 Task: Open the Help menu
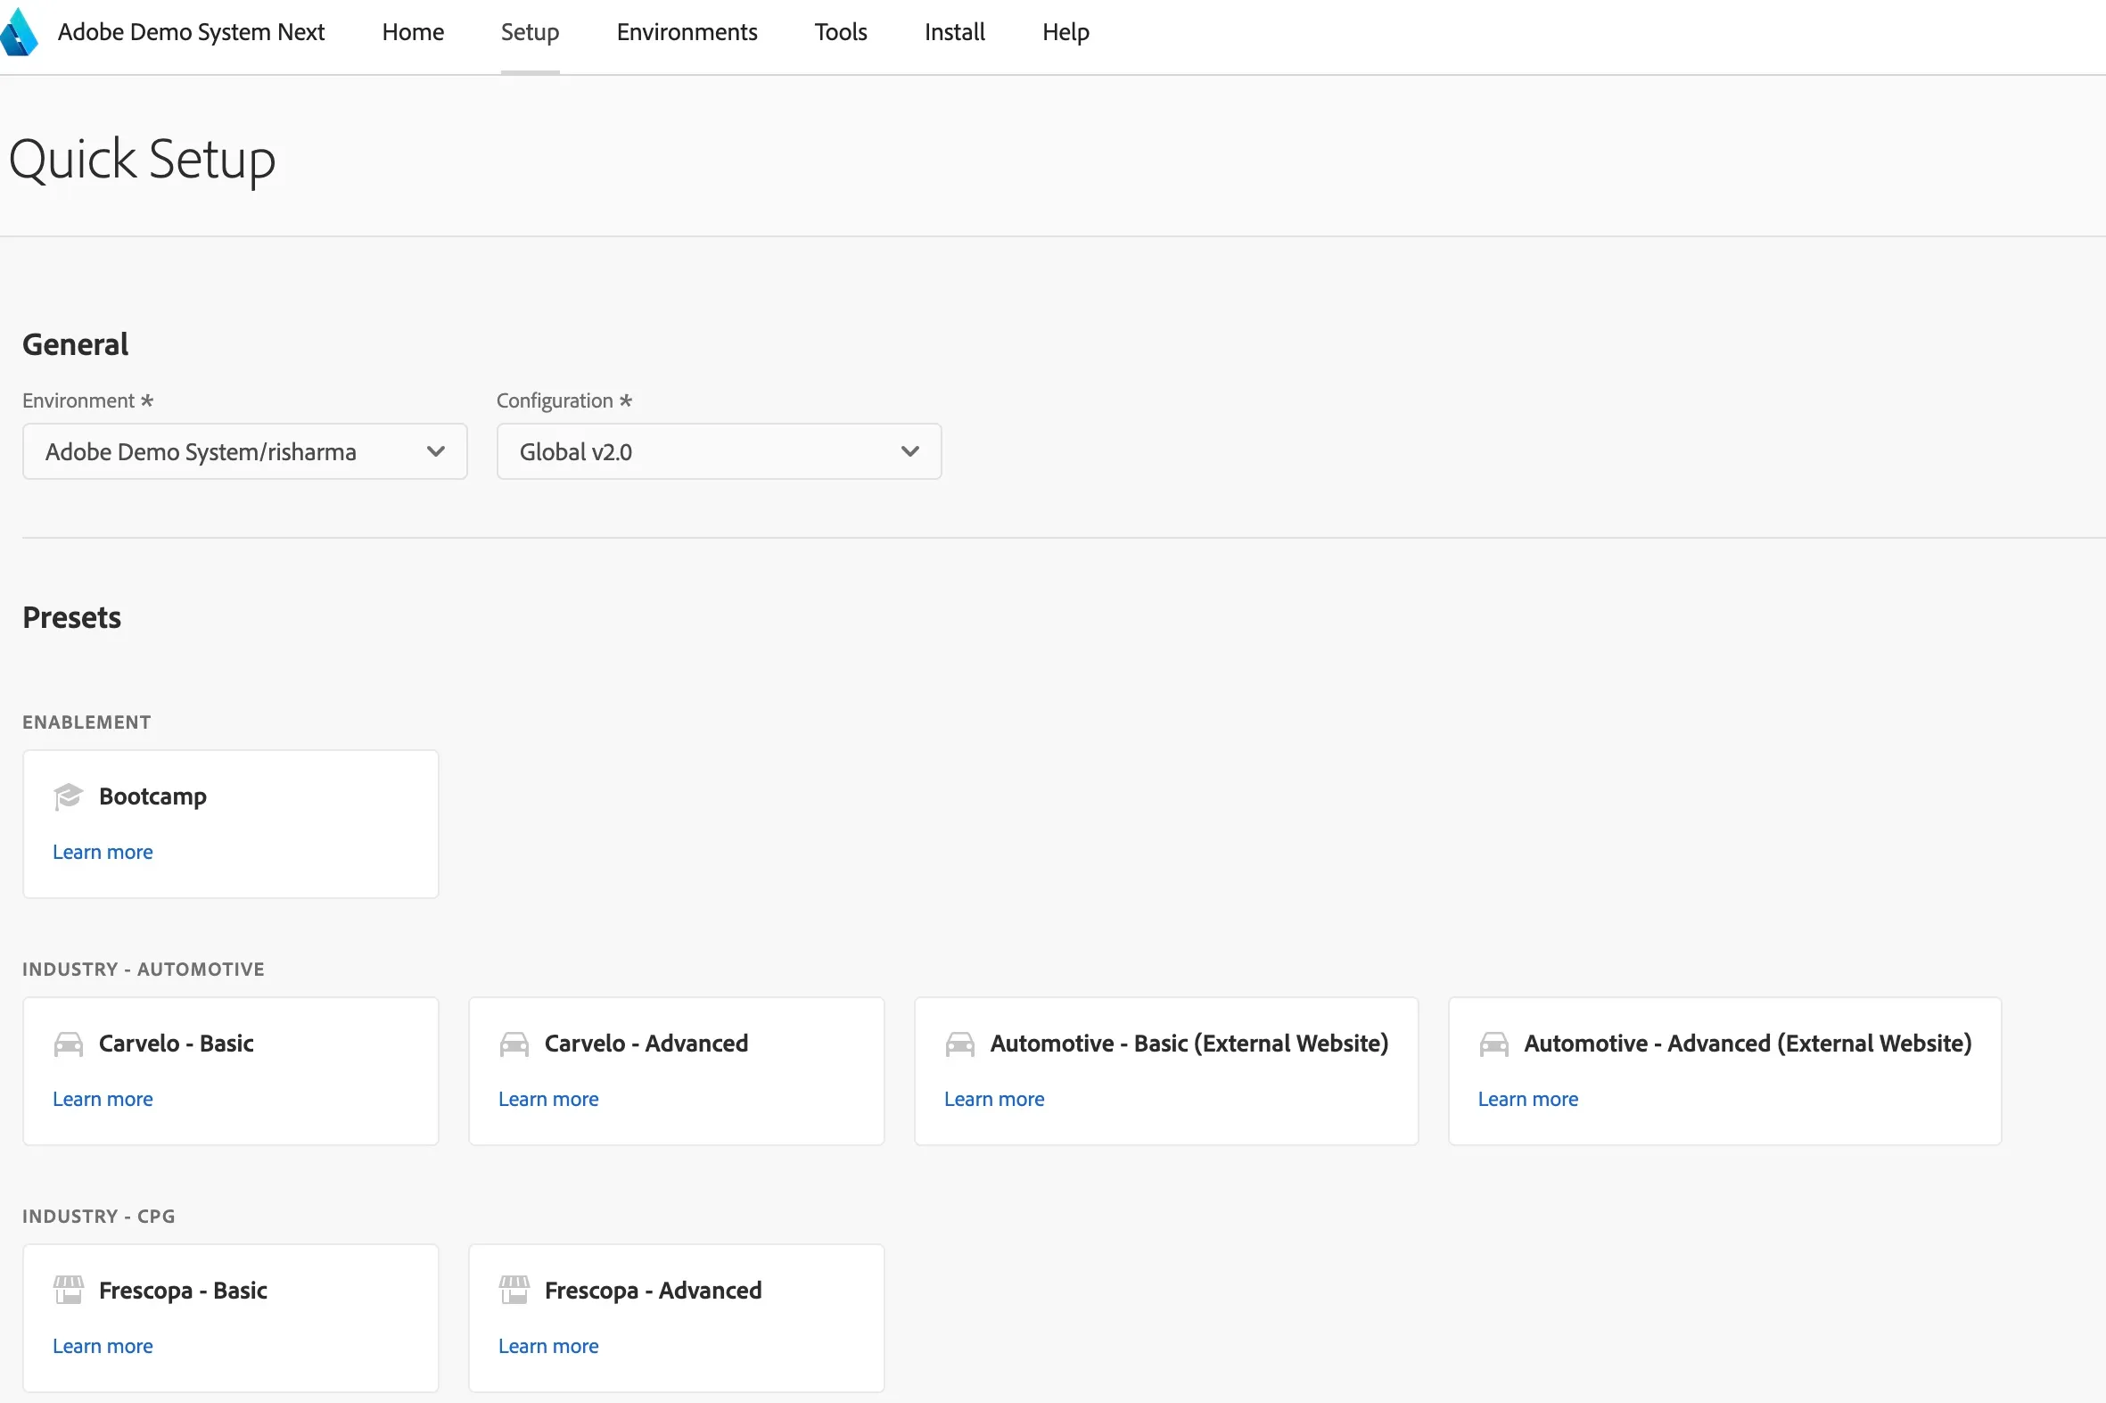1065,32
